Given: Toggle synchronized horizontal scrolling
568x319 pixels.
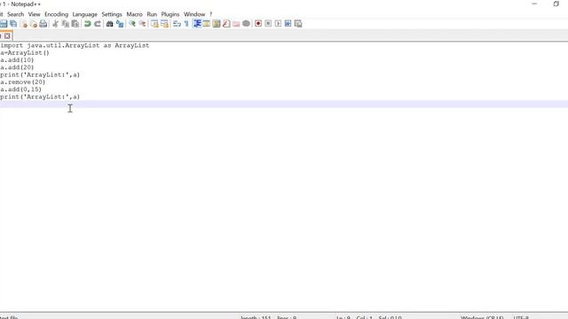Looking at the screenshot, I should coord(164,24).
